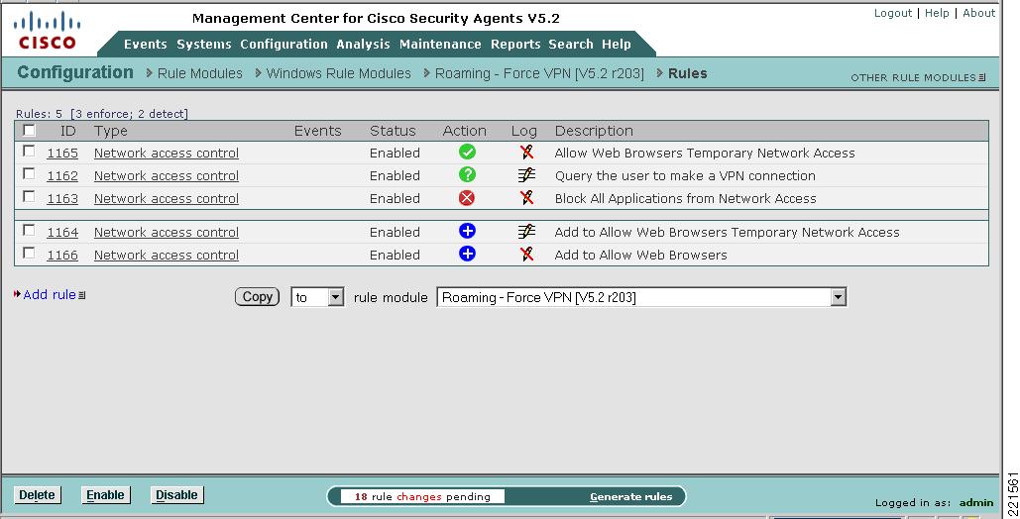Click 'Add to Allow Web Browsers' description for rule 1166

(640, 255)
